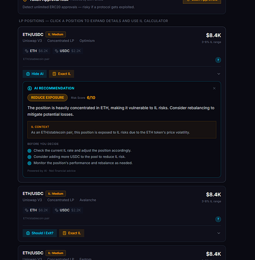
Task: Click IL: Medium badge on Avalanche position
Action: 56,194
